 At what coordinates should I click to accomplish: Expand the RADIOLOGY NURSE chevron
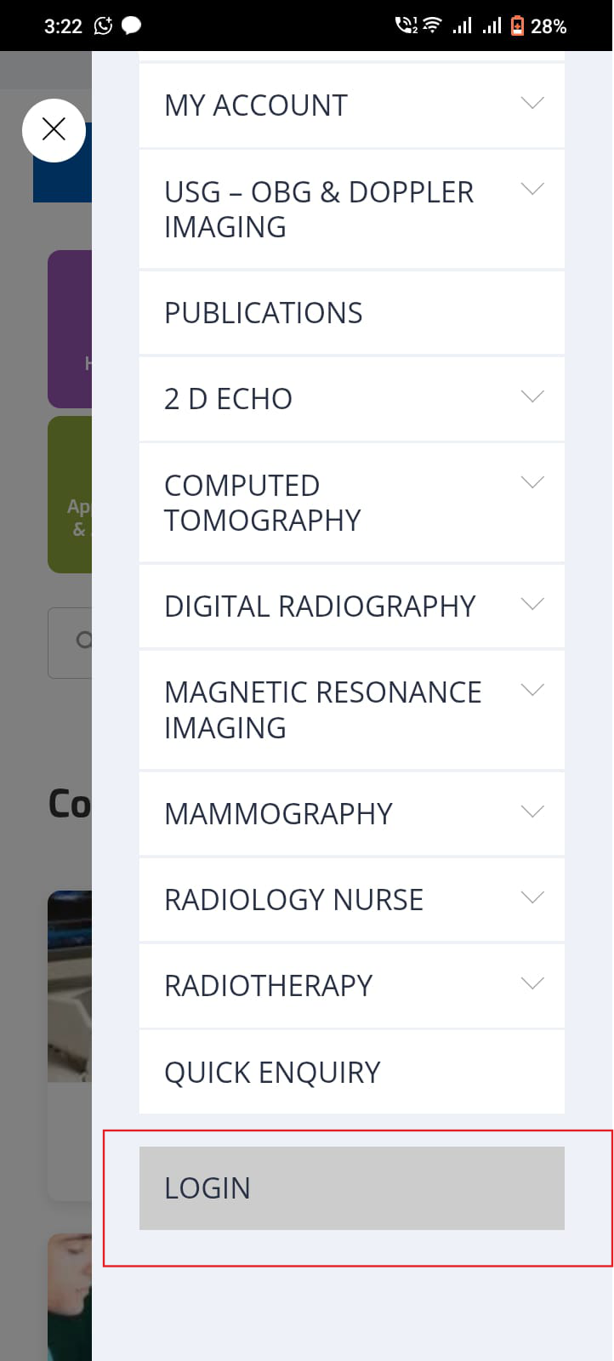tap(532, 897)
